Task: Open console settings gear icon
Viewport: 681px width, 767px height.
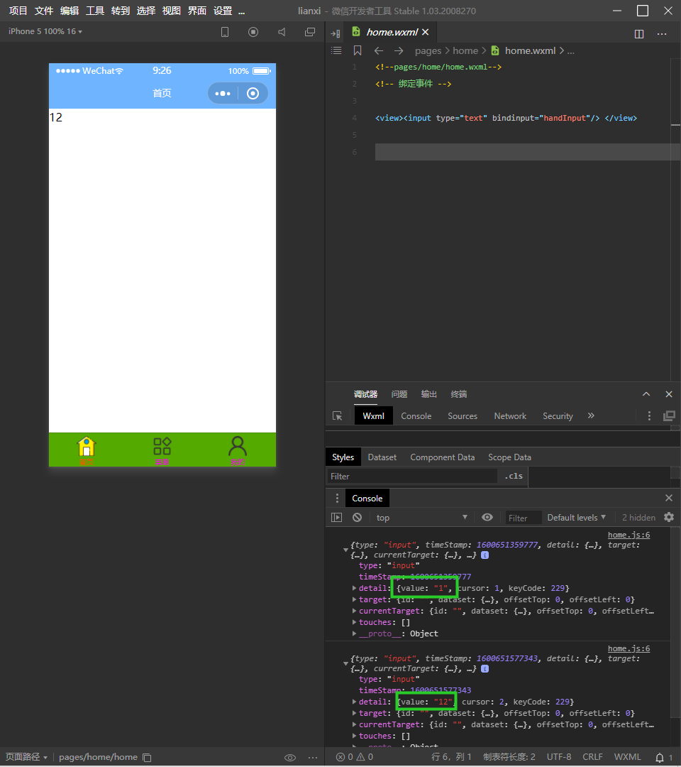Action: click(x=669, y=518)
